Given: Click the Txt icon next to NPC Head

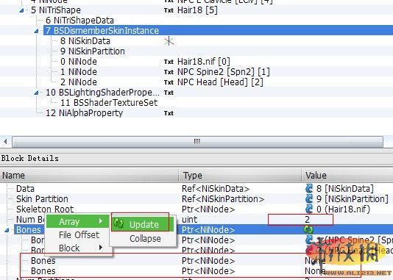Looking at the screenshot, I should pyautogui.click(x=169, y=82).
